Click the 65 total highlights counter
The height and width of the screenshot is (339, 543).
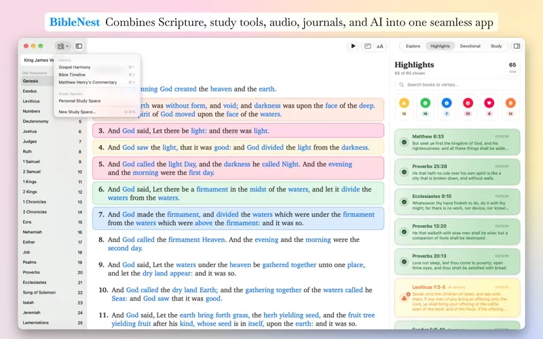click(x=512, y=67)
